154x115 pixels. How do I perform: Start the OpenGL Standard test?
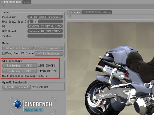pos(17,87)
